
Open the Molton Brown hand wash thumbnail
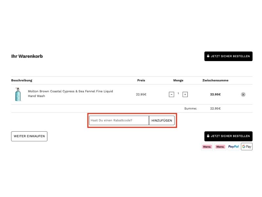click(18, 94)
